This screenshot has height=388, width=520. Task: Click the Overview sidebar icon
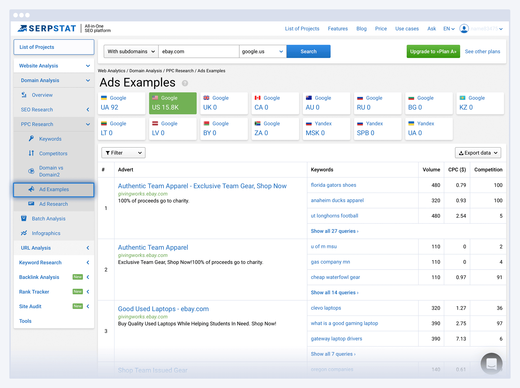[24, 95]
